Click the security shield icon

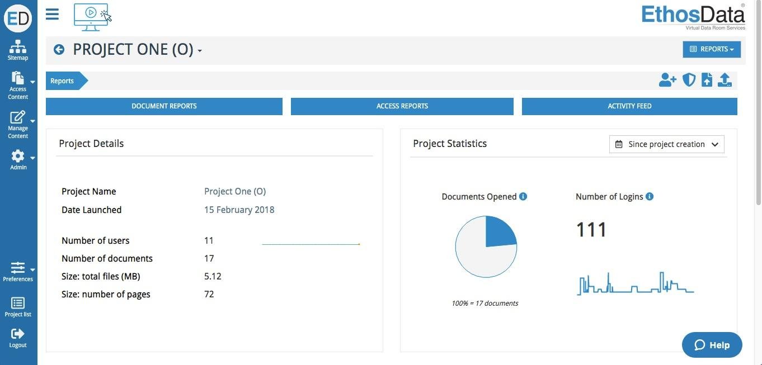689,79
